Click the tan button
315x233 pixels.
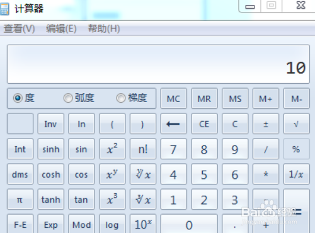[81, 200]
